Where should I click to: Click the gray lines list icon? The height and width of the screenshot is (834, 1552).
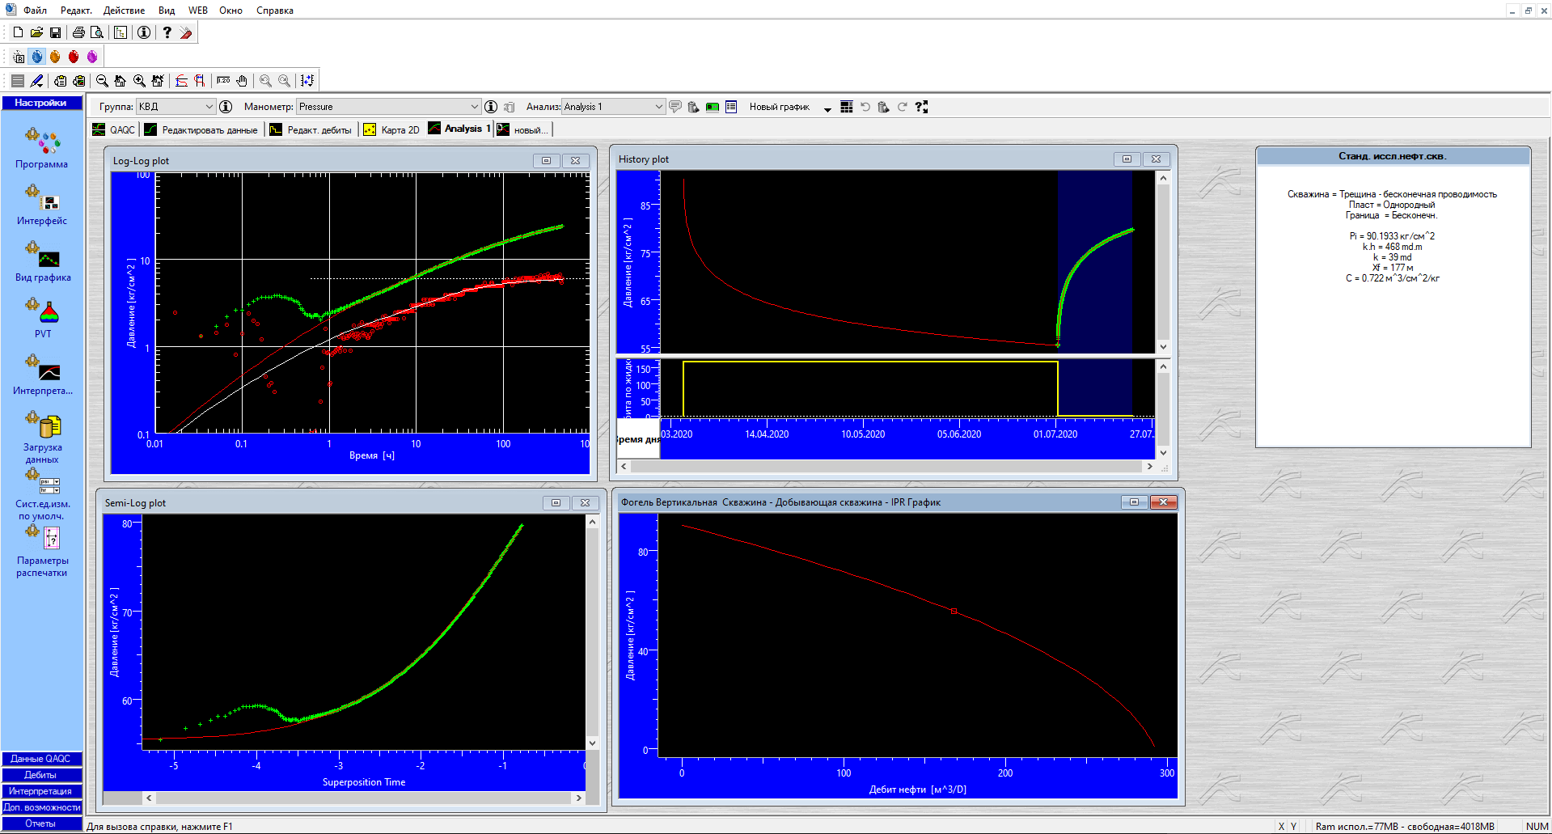[18, 81]
